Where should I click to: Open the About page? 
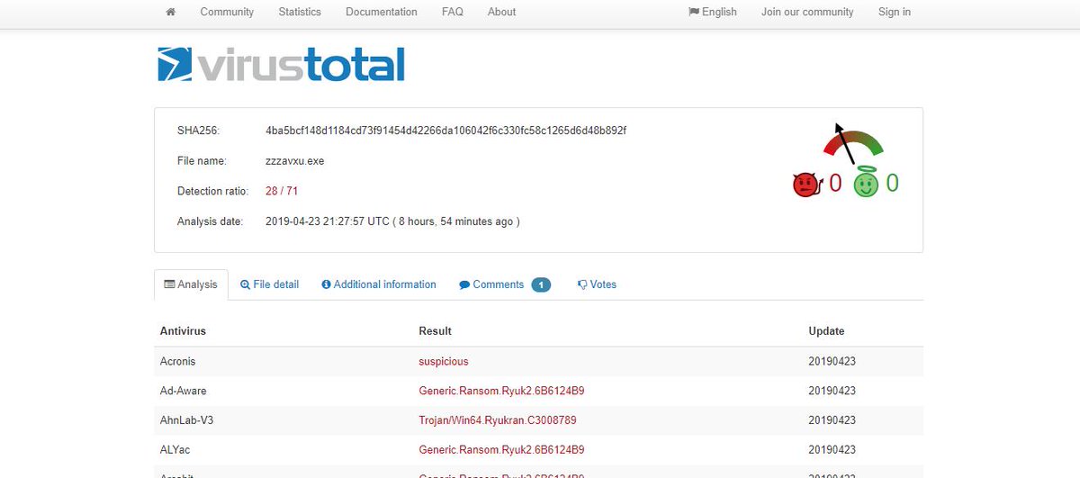tap(501, 12)
